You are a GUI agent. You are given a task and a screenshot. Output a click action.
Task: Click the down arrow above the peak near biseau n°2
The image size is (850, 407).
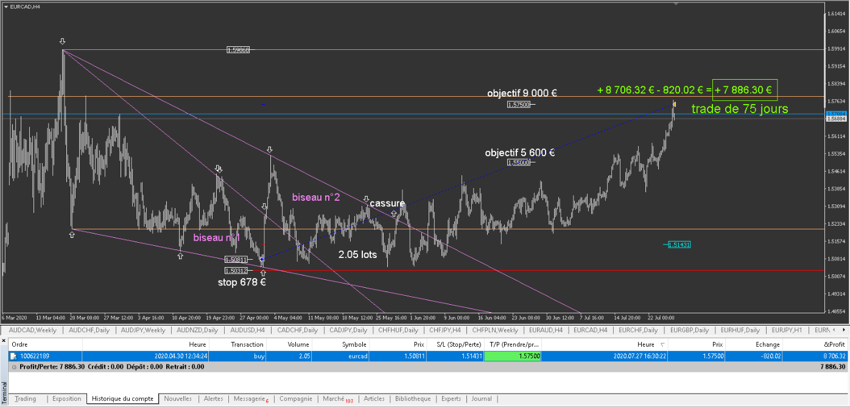(269, 149)
